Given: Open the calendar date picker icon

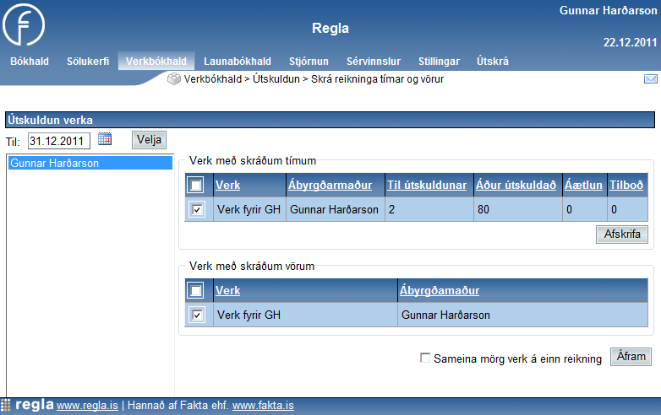Looking at the screenshot, I should point(105,139).
